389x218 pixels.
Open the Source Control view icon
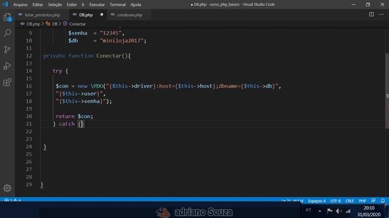click(x=7, y=50)
